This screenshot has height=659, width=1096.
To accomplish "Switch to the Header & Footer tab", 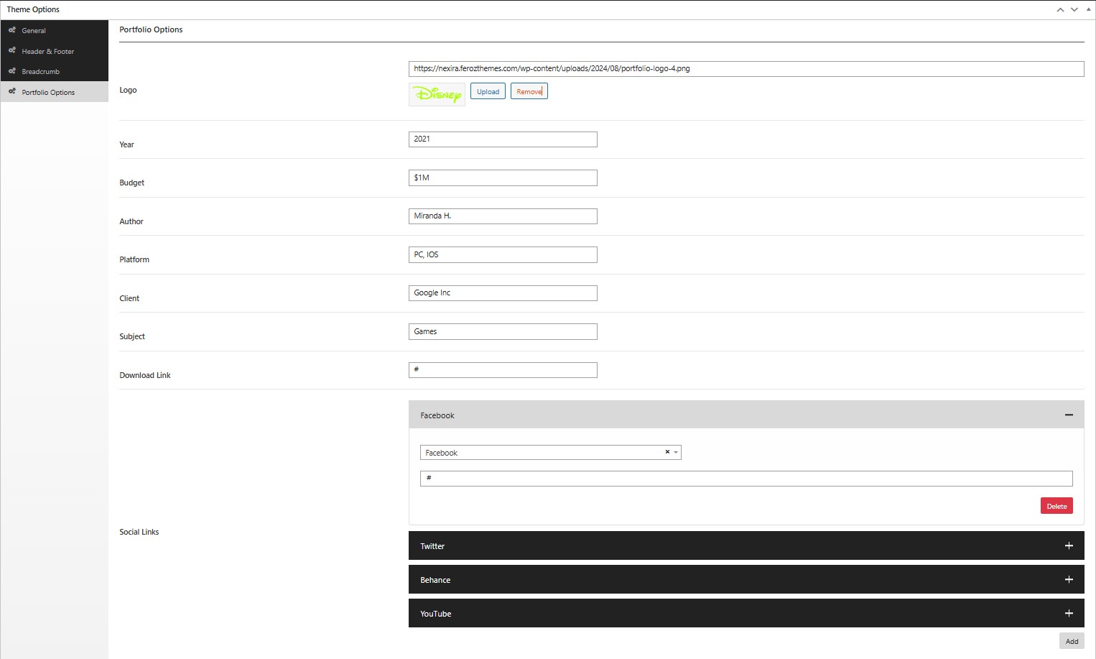I will point(47,52).
